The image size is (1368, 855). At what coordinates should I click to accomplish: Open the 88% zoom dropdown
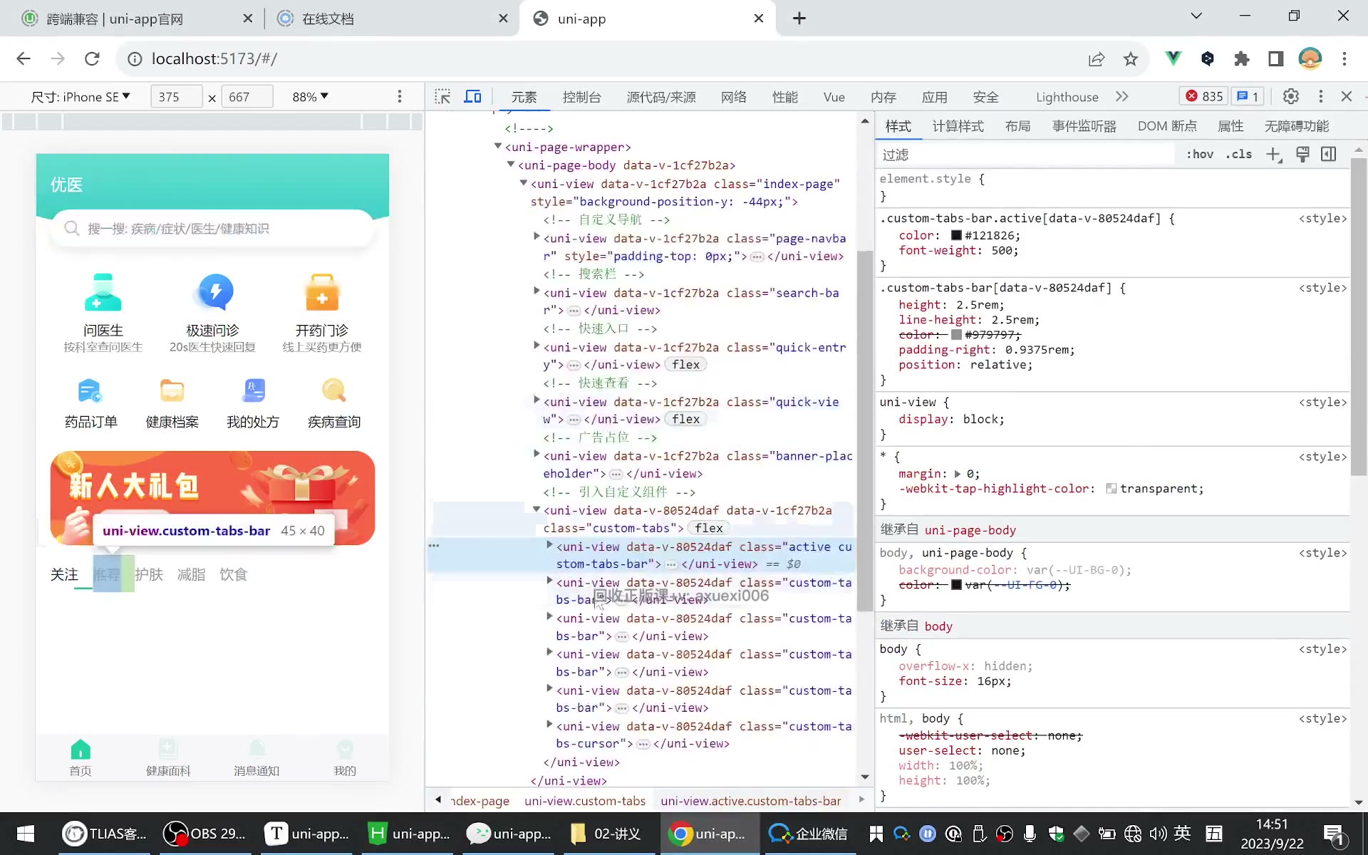coord(310,97)
